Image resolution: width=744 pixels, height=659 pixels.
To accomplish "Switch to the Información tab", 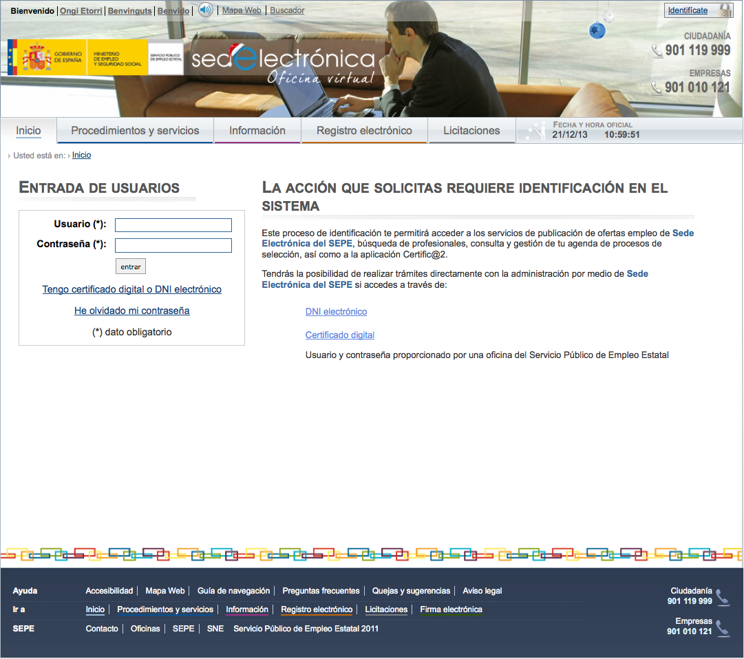I will point(257,131).
